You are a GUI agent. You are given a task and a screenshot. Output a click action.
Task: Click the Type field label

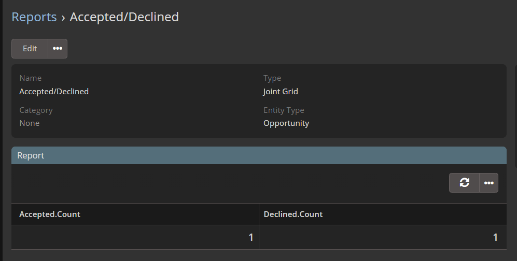click(x=272, y=78)
